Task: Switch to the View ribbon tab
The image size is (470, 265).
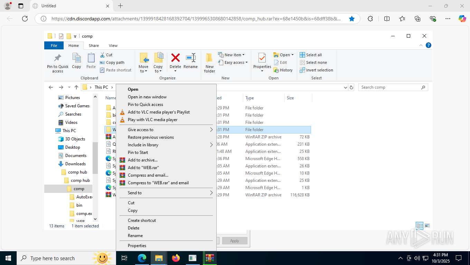Action: coord(113,46)
